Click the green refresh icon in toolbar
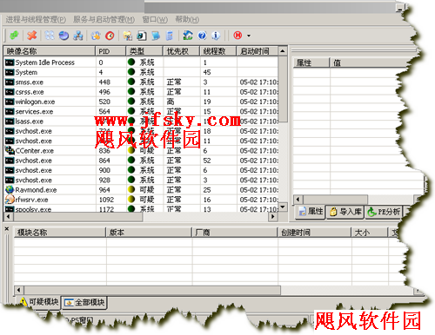 pyautogui.click(x=14, y=36)
